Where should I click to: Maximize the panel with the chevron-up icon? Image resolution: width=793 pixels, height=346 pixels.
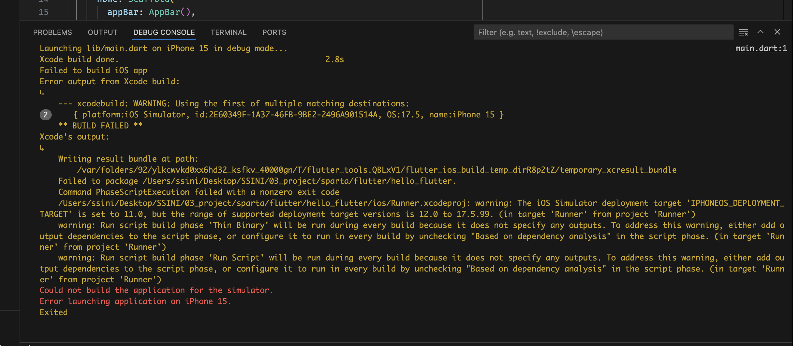(760, 32)
